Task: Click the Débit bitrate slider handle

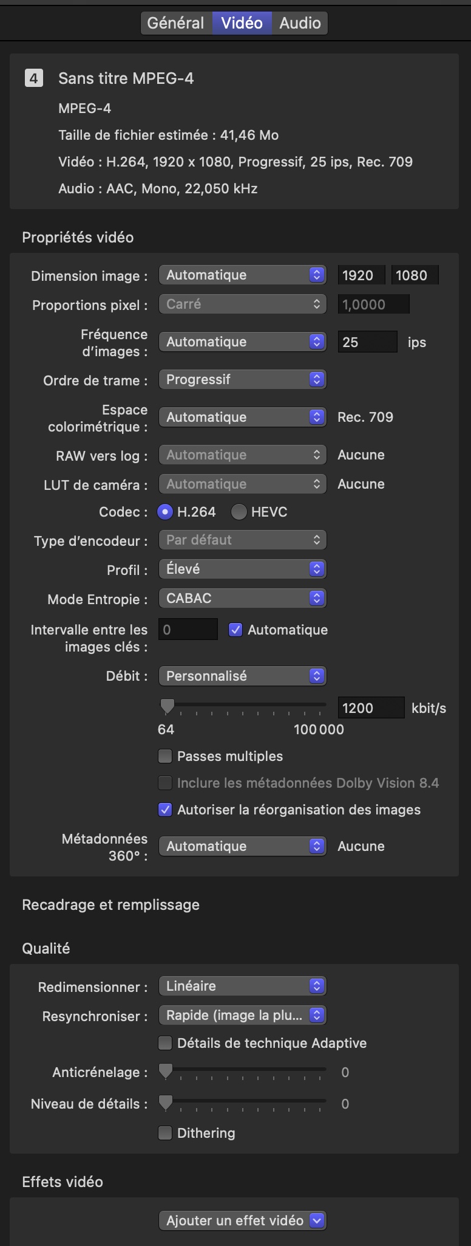Action: coord(167,707)
